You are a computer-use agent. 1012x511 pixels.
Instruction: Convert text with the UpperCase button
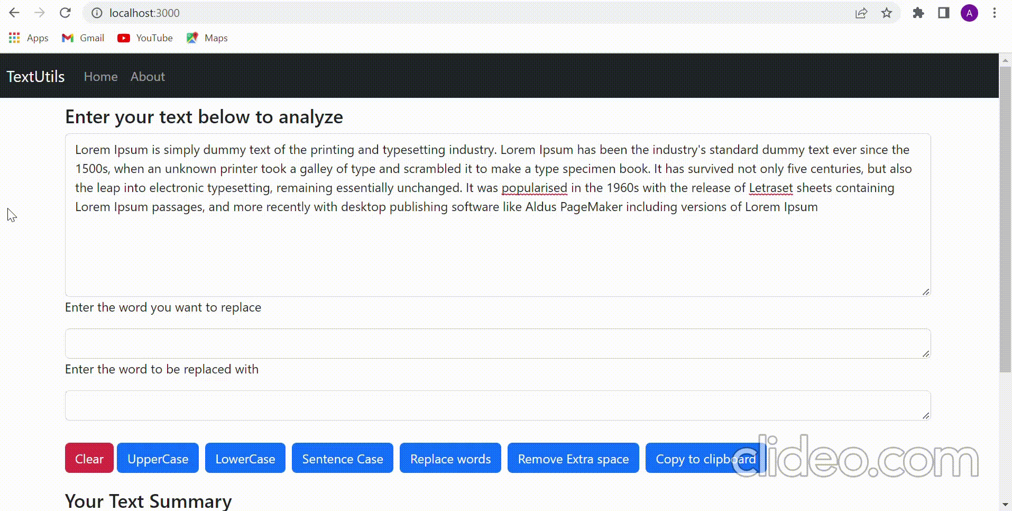pos(158,458)
